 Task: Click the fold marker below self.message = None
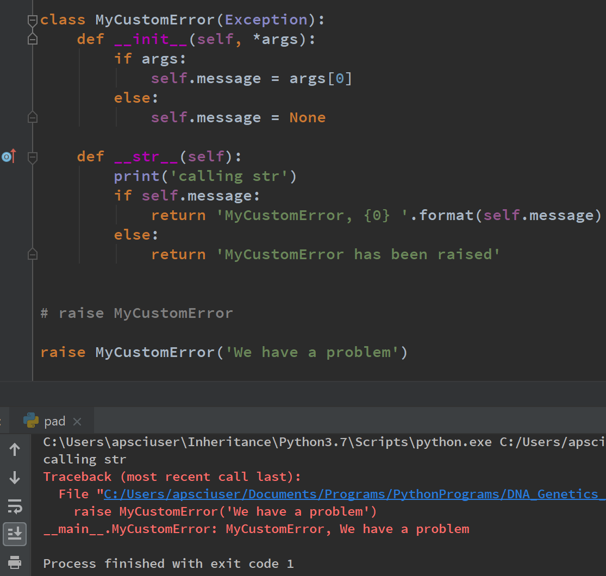click(x=32, y=117)
